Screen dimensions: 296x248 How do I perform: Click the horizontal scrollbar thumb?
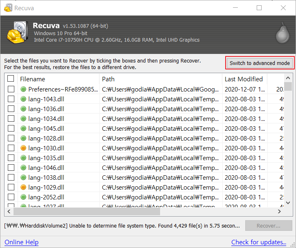87,212
